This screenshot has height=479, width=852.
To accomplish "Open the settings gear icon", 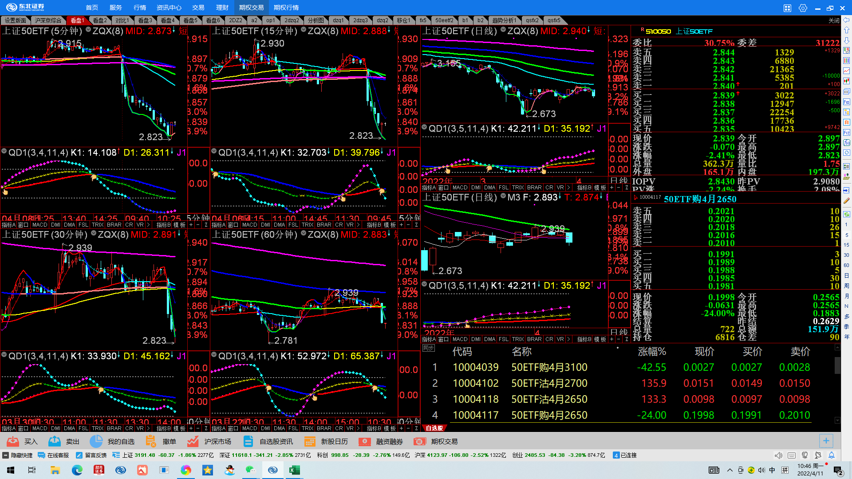I will [803, 8].
